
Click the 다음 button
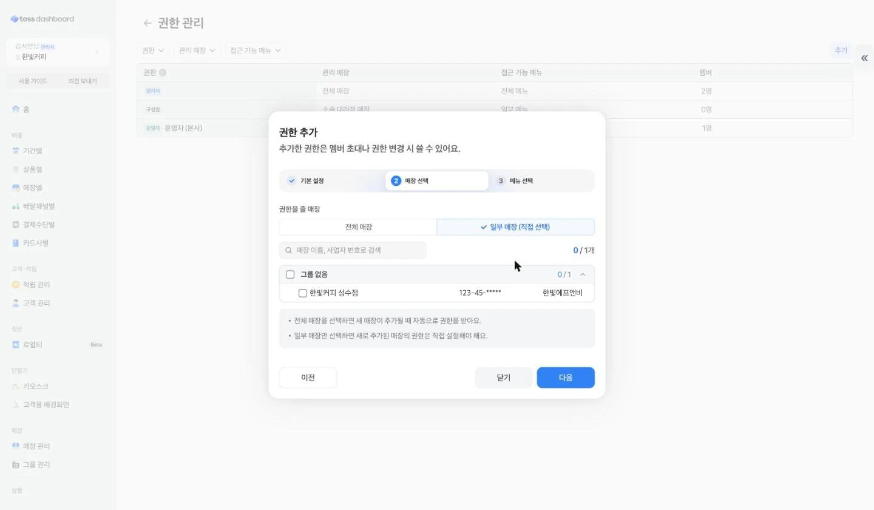point(566,378)
